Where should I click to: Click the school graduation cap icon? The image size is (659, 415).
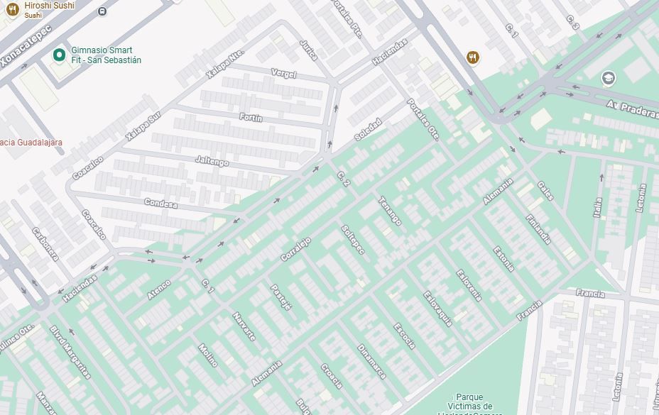[x=608, y=78]
